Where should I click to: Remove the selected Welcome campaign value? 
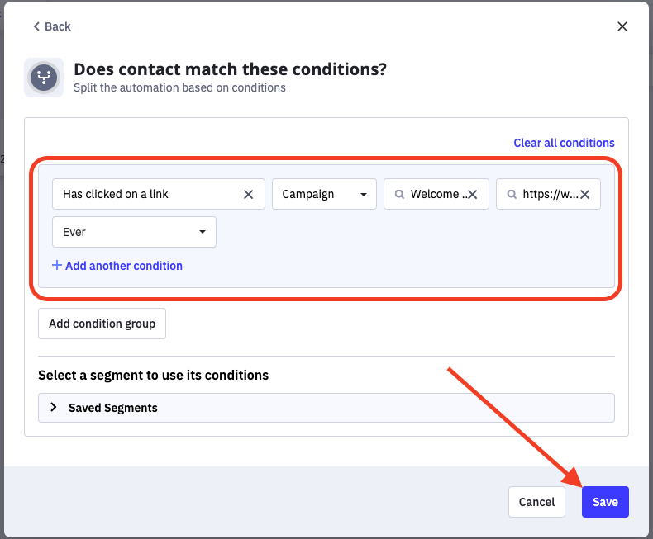click(x=473, y=195)
